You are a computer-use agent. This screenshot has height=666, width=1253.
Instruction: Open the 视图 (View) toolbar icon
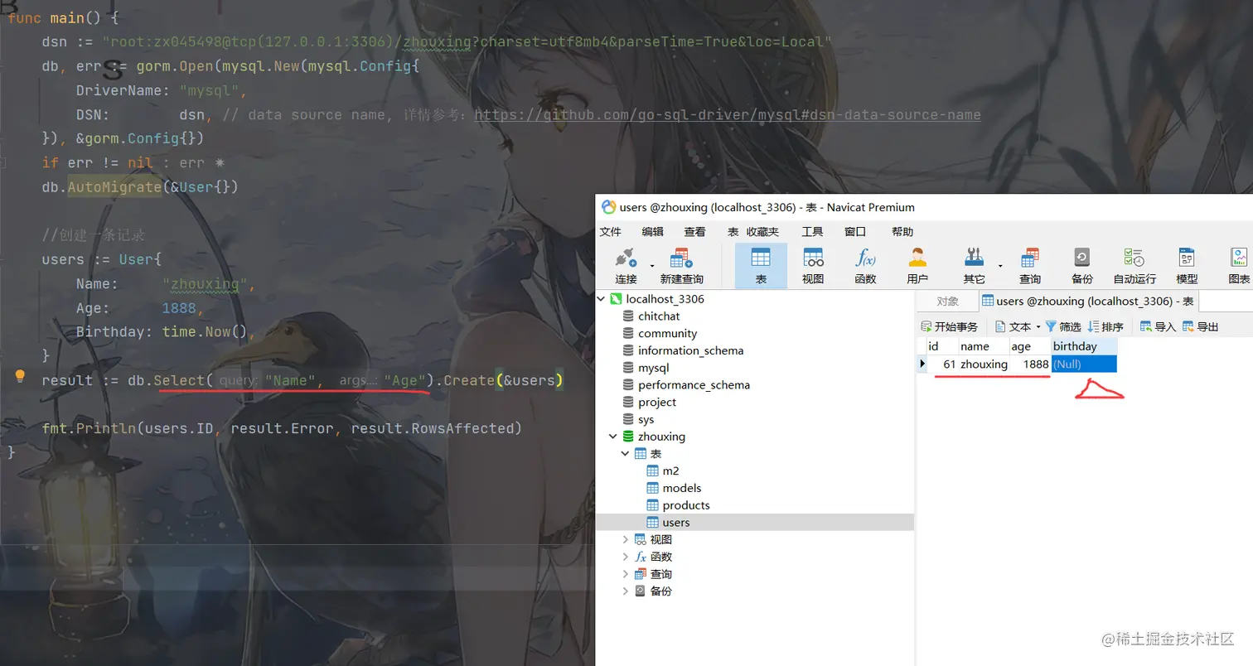coord(813,266)
